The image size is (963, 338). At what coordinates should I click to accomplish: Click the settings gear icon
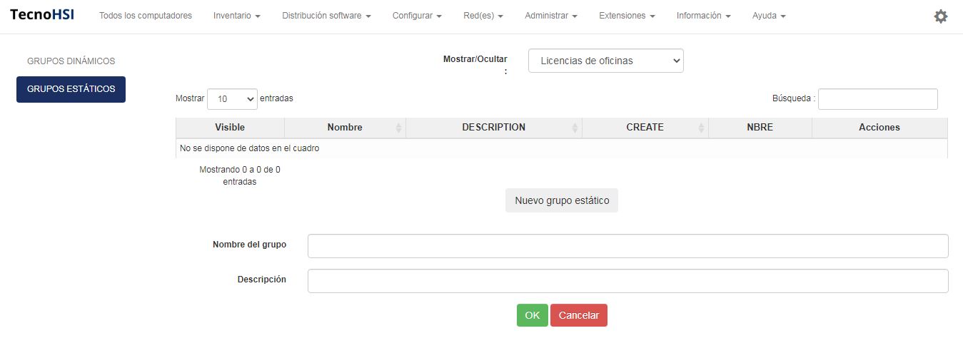click(x=941, y=16)
